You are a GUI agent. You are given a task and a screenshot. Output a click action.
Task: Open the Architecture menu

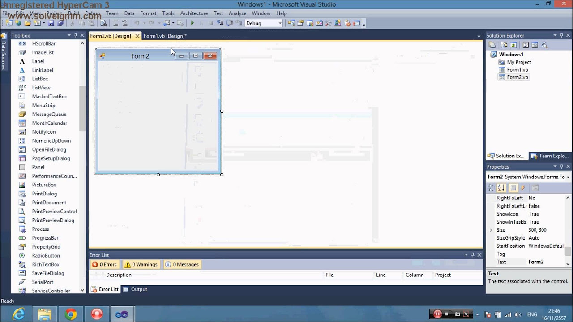[x=194, y=13]
